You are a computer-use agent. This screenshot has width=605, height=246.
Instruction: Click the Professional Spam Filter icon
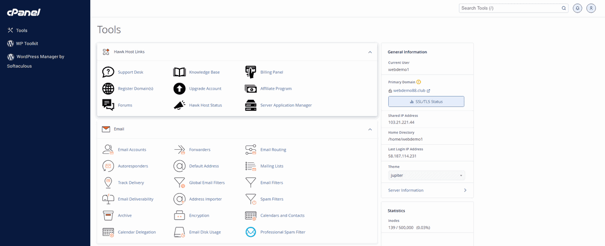tap(251, 232)
